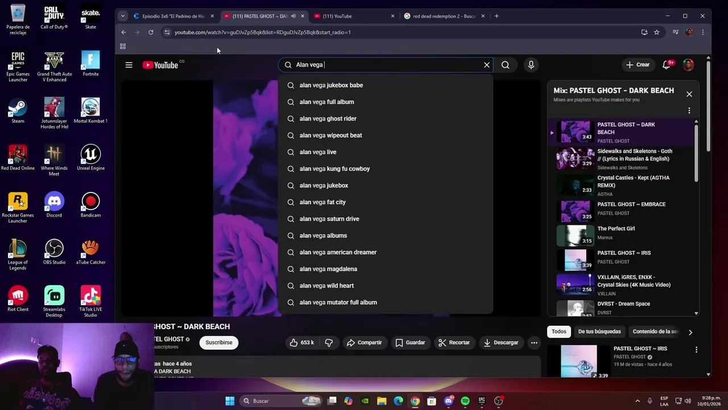The width and height of the screenshot is (728, 410).
Task: Open more video actions ellipsis
Action: tap(534, 343)
